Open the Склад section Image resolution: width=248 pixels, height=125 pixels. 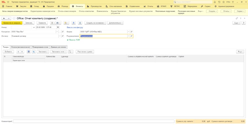click(34, 7)
